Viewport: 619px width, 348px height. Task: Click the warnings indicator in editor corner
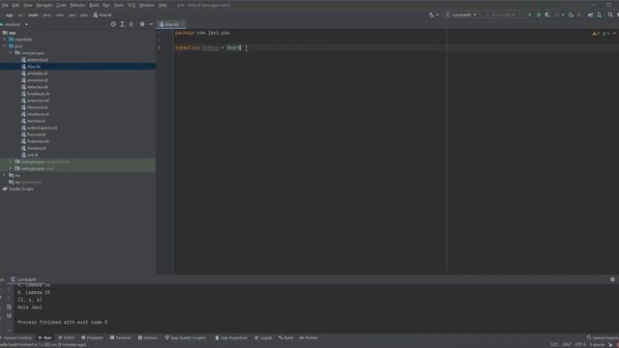pyautogui.click(x=596, y=34)
